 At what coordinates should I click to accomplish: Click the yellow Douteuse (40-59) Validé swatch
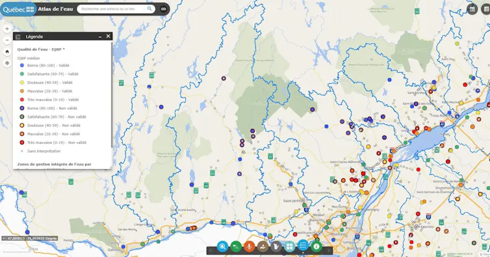(x=22, y=83)
